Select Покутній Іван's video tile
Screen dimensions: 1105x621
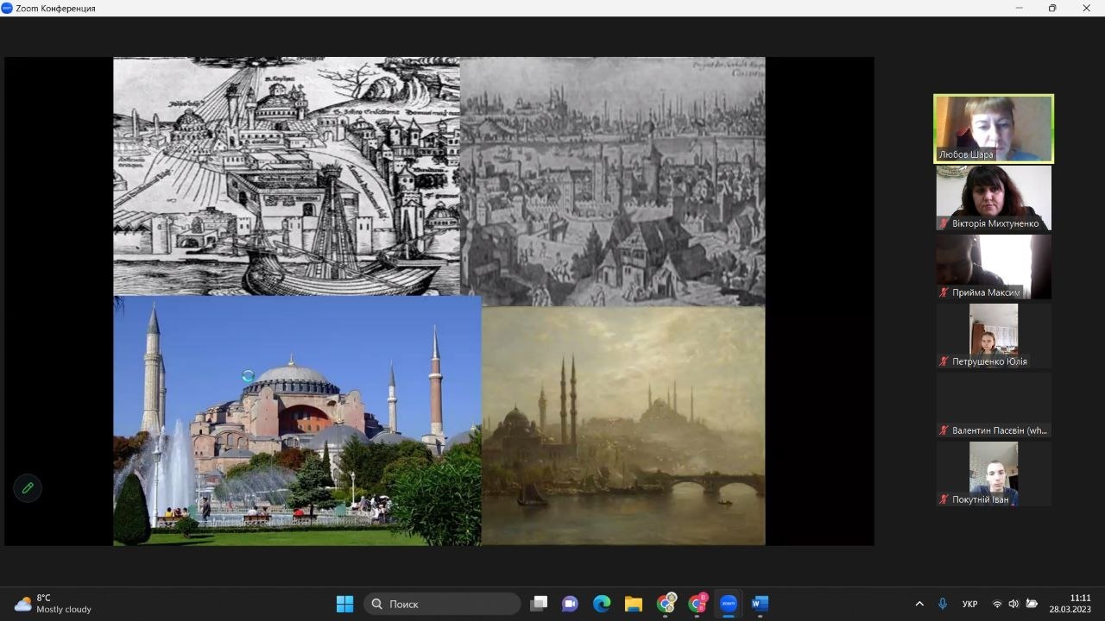coord(994,474)
